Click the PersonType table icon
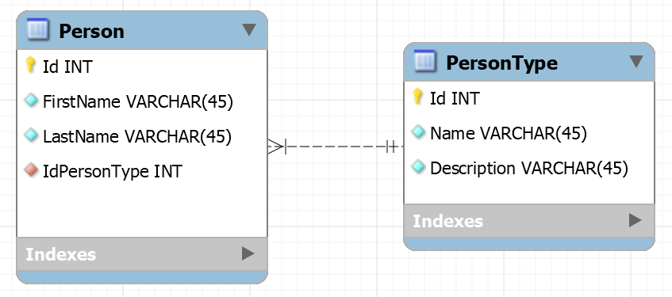Screen dimensions: 672x297 tap(424, 61)
